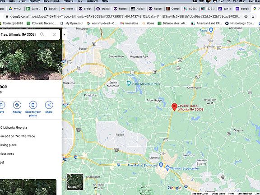Viewport: 260px width, 195px height.
Task: Click Send to your phone icon
Action: coord(33,105)
